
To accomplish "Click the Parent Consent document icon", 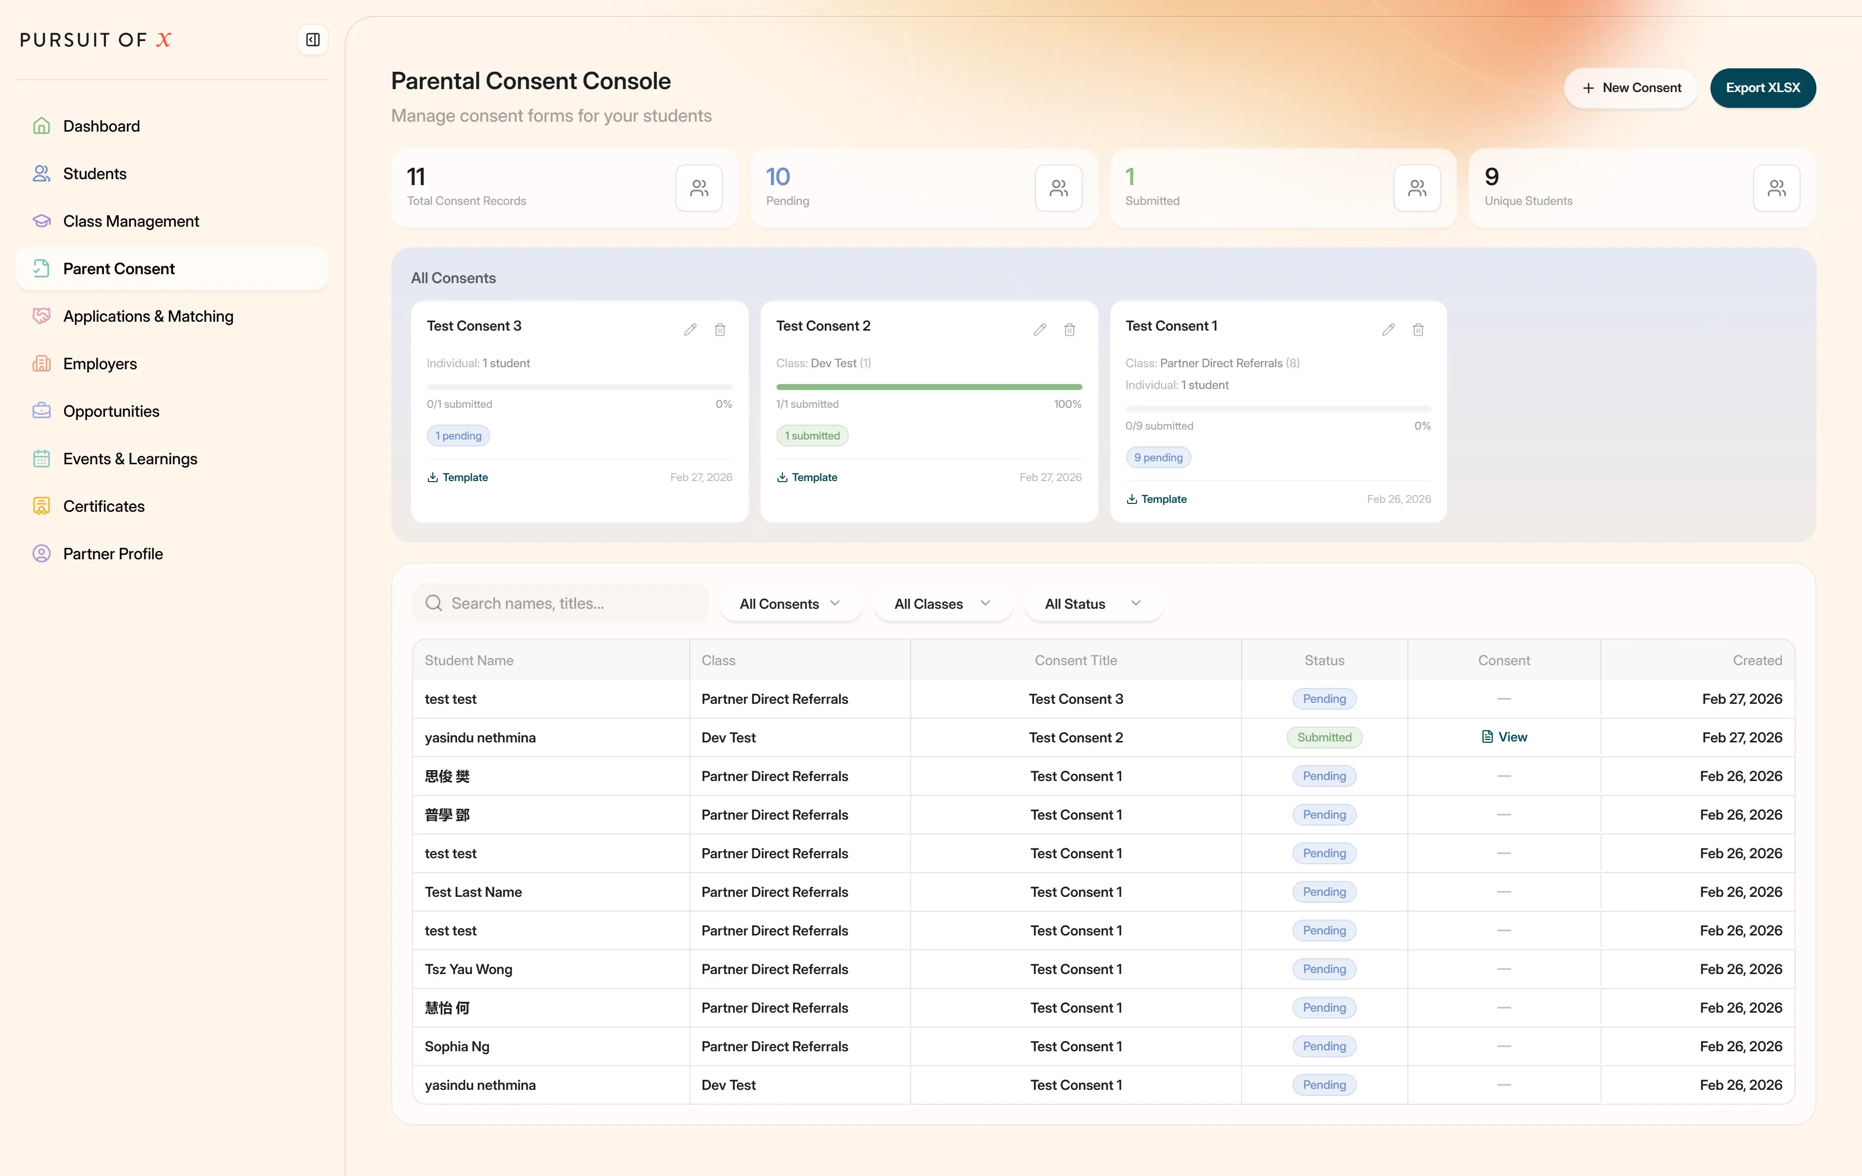I will click(x=42, y=268).
